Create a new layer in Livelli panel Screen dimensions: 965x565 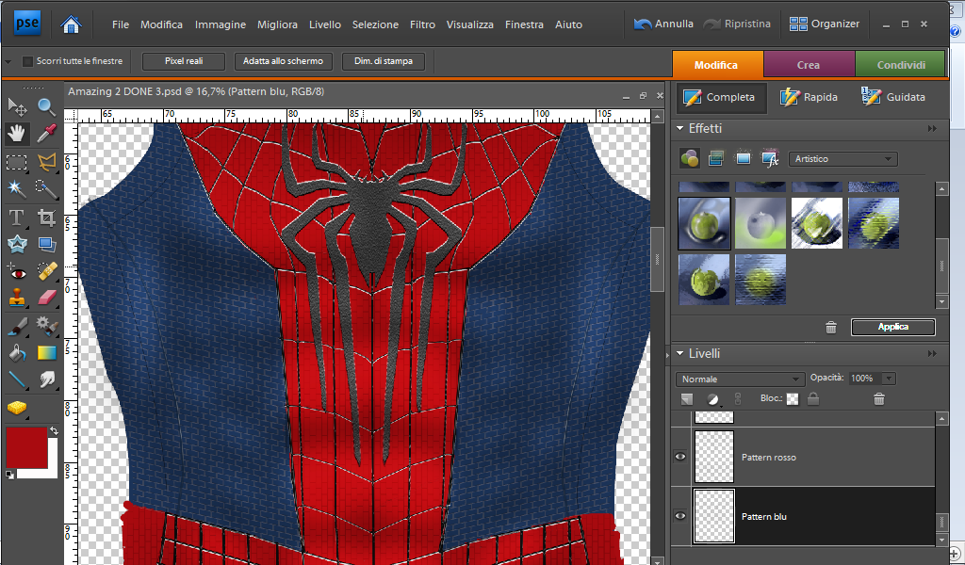[x=687, y=399]
